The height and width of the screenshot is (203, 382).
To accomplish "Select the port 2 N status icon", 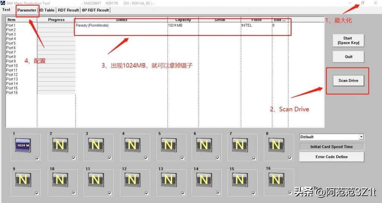I will click(x=60, y=145).
